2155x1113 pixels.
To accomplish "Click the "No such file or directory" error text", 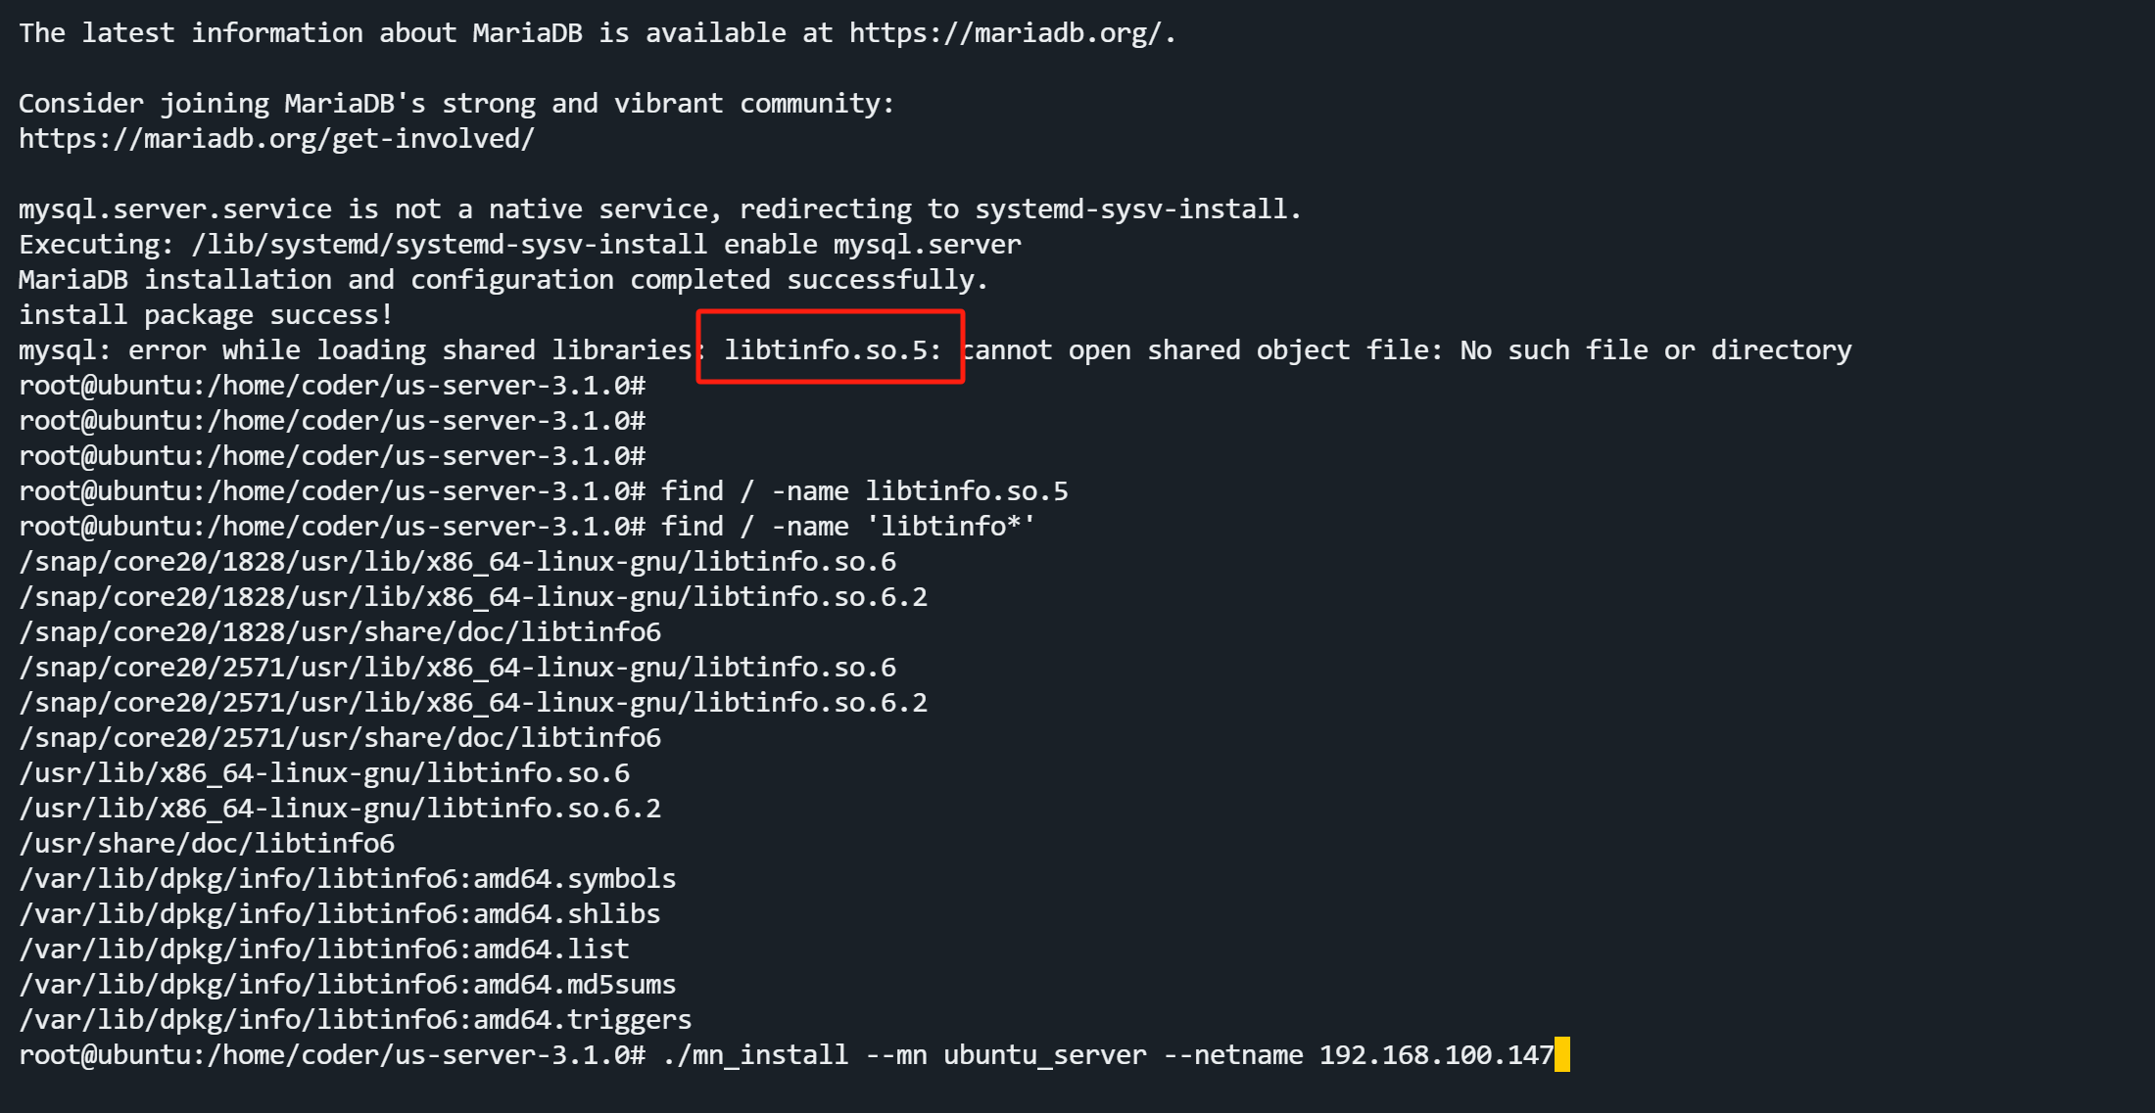I will 1655,349.
